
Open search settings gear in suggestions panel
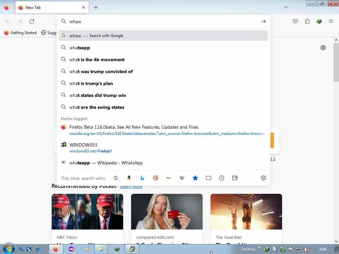pos(263,178)
